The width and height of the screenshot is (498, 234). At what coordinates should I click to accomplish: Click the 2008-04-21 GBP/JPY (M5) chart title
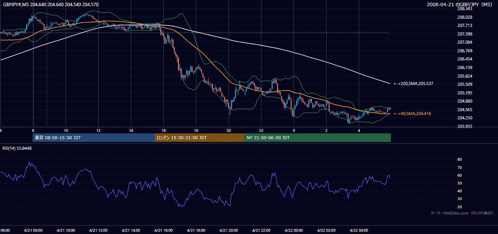(460, 5)
